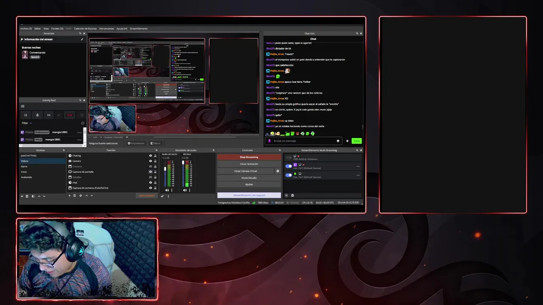Toggle visibility of Captura de pantalla source
543x305 pixels.
pos(151,172)
